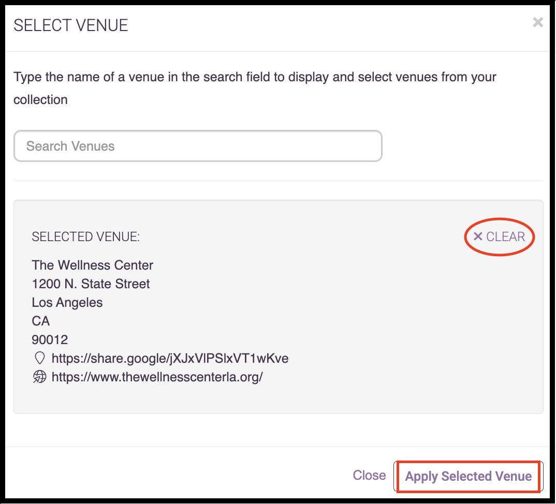Click the map pin icon beside the Google link
Viewport: 556px width, 504px height.
(40, 358)
